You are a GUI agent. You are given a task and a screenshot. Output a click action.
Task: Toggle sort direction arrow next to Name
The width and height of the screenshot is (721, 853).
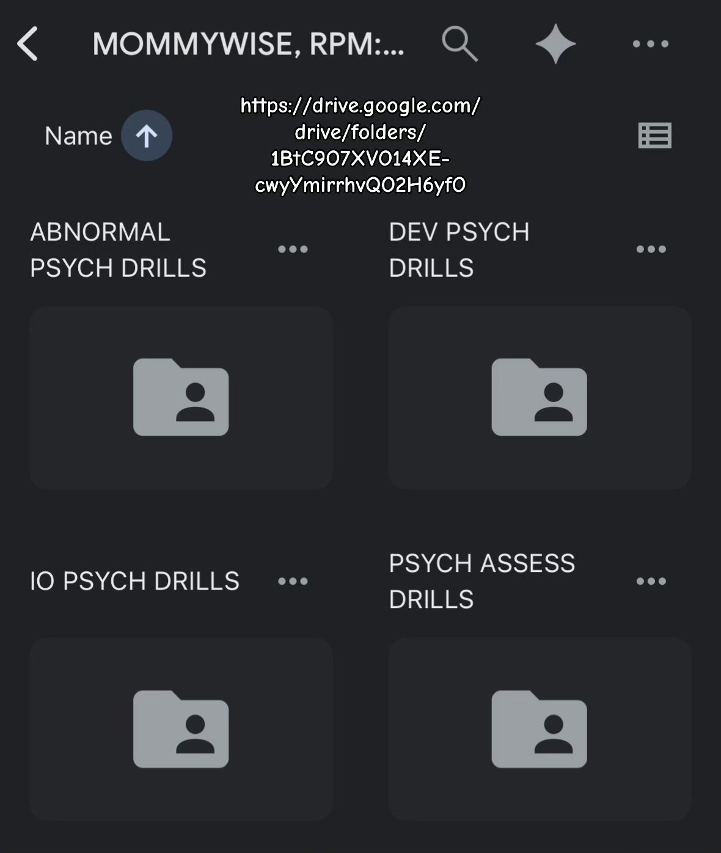(147, 136)
